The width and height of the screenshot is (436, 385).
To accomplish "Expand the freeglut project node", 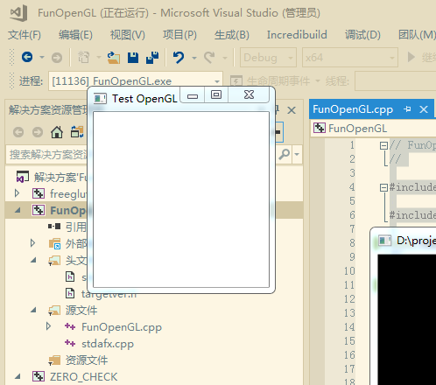I will (17, 193).
